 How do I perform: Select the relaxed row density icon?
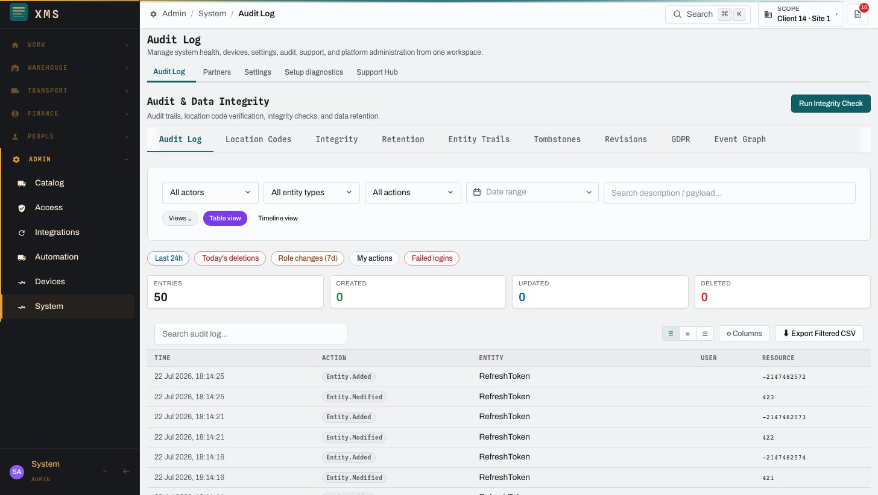705,334
